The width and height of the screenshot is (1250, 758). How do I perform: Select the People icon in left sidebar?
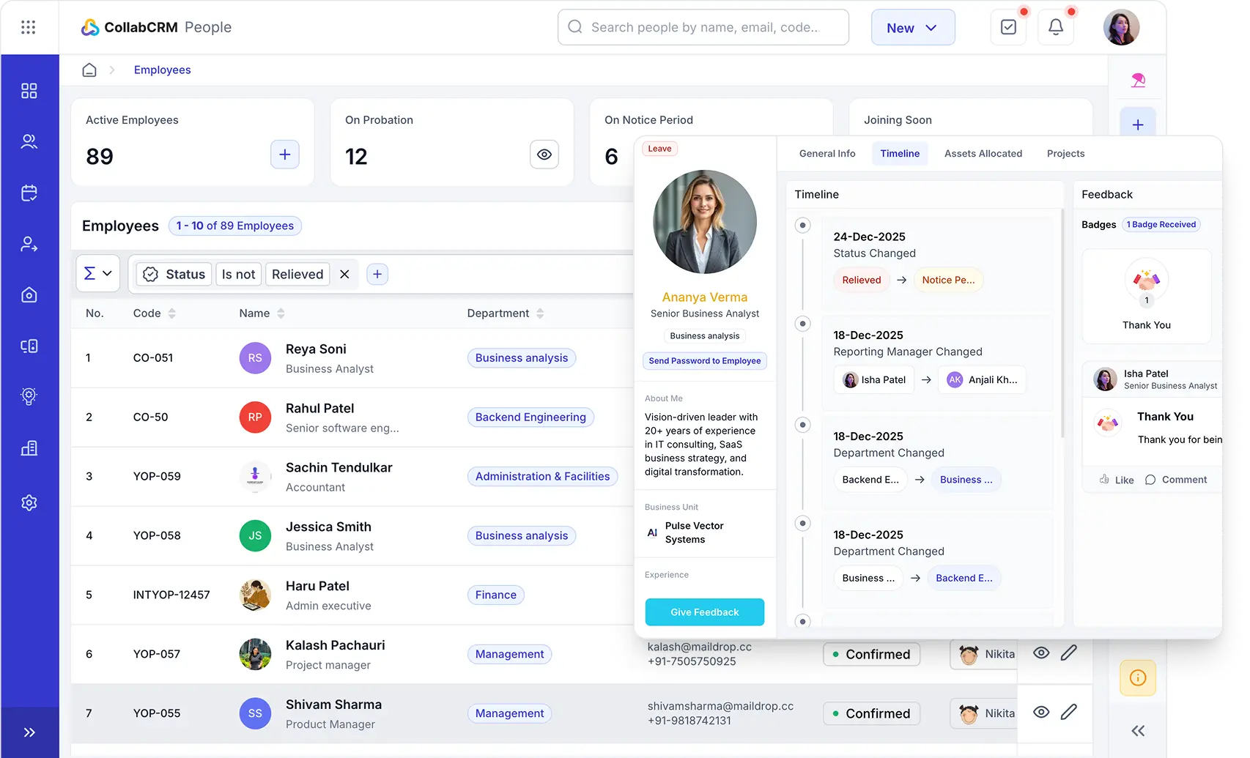point(29,141)
